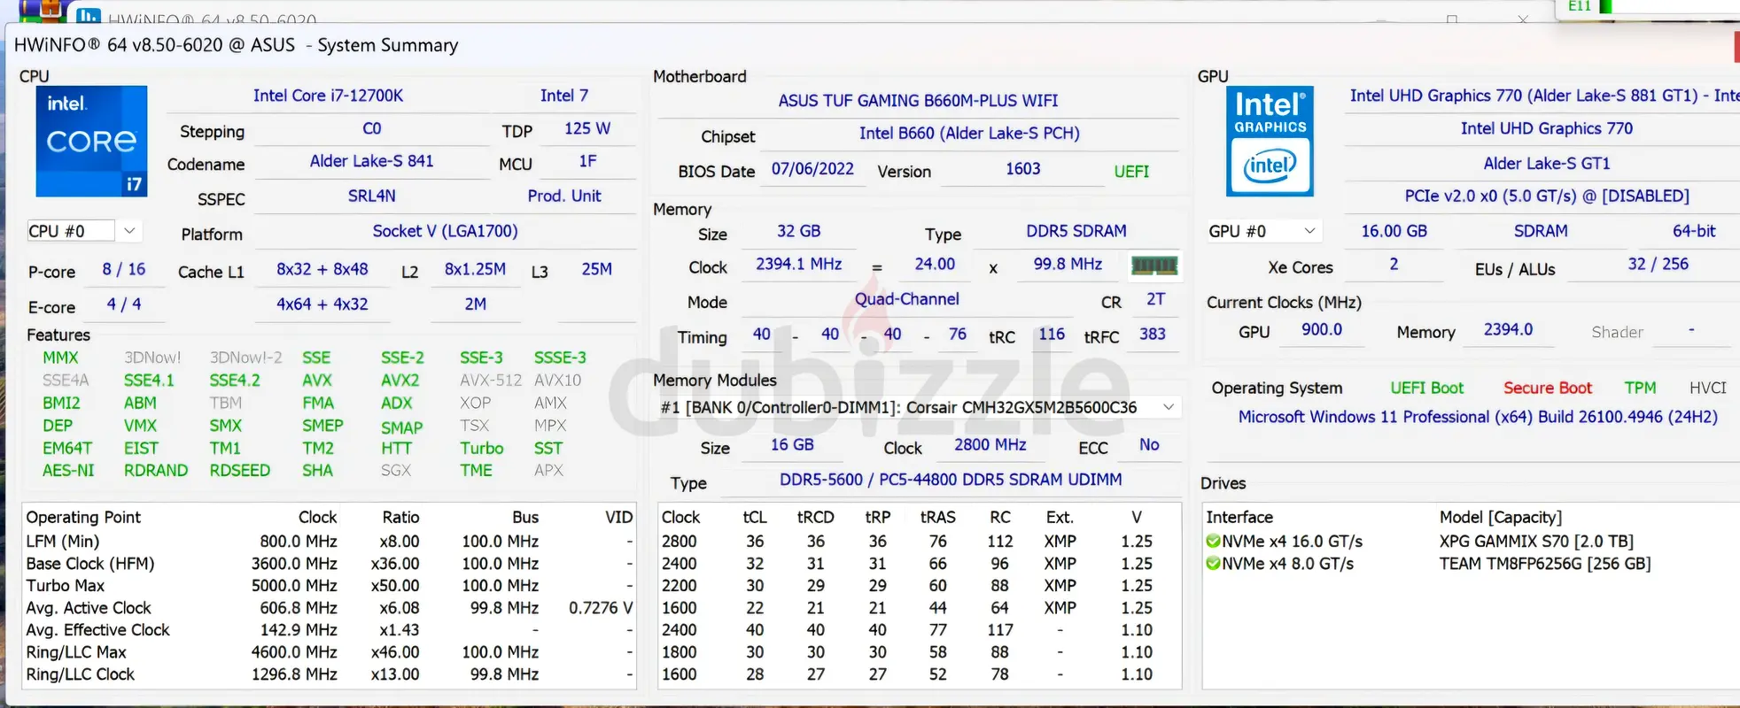Click the memory size 32 GB value
Viewport: 1740px width, 708px height.
pos(798,231)
